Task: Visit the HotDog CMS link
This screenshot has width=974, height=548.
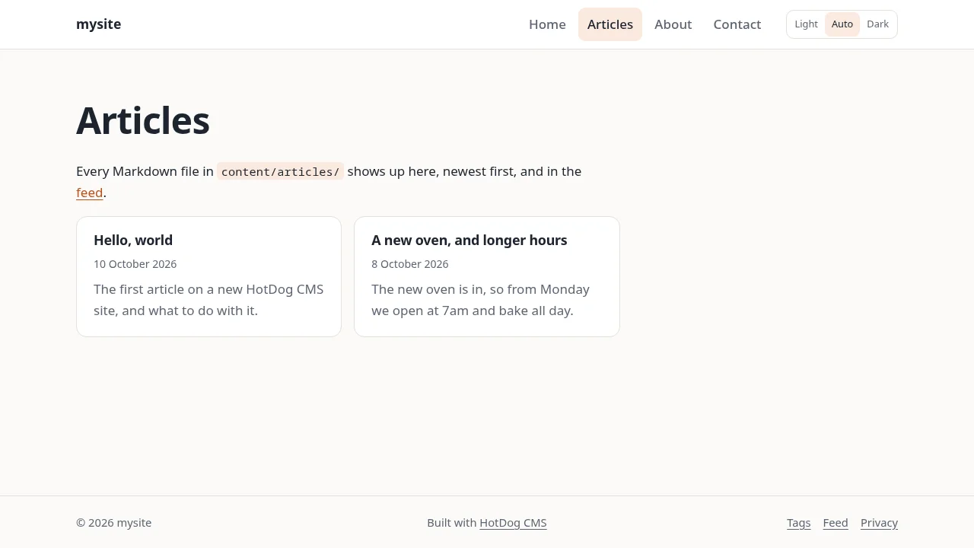Action: tap(513, 523)
